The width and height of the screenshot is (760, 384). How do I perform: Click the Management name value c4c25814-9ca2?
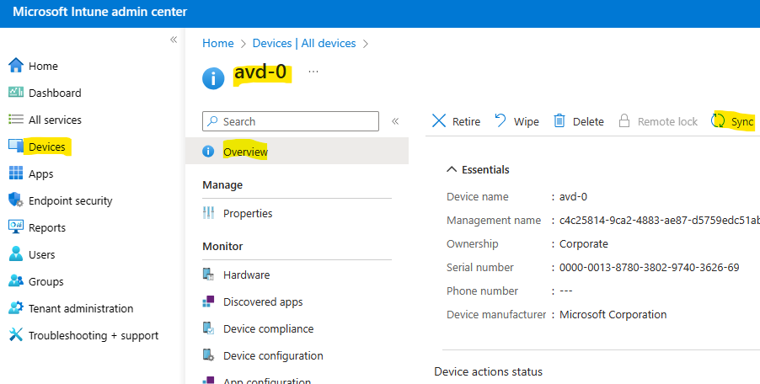point(659,221)
